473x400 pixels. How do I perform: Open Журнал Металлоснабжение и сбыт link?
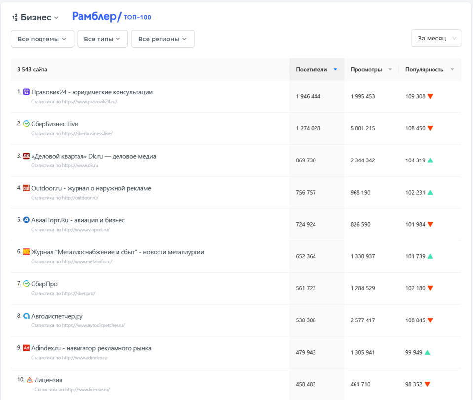118,252
